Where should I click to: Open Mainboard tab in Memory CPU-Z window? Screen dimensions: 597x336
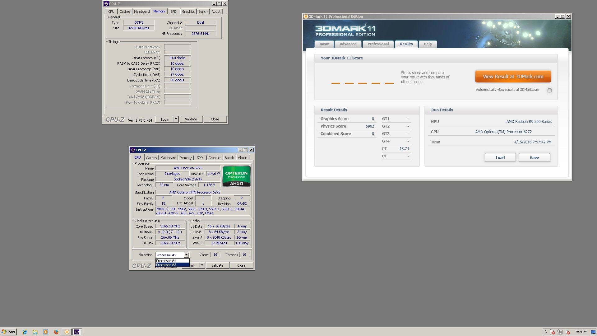tap(142, 12)
